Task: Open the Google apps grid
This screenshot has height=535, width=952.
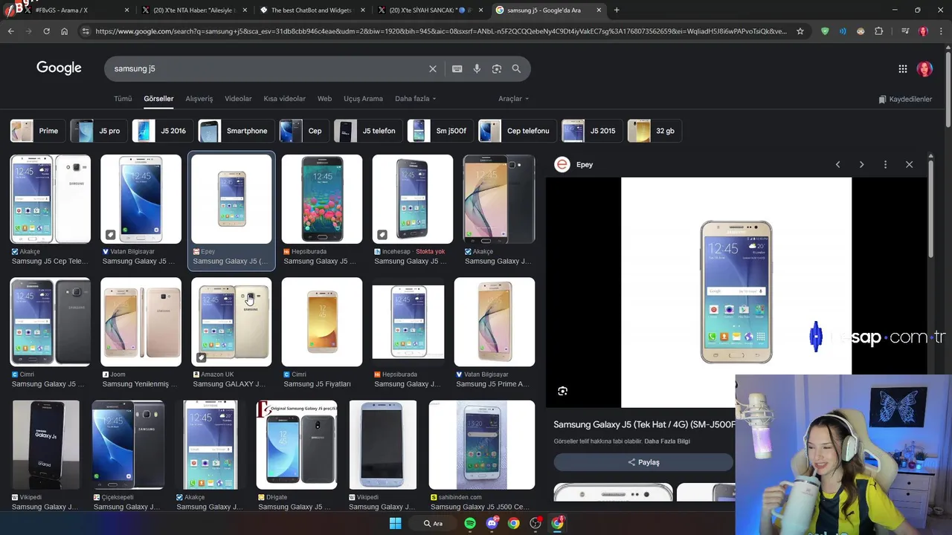Action: point(903,69)
